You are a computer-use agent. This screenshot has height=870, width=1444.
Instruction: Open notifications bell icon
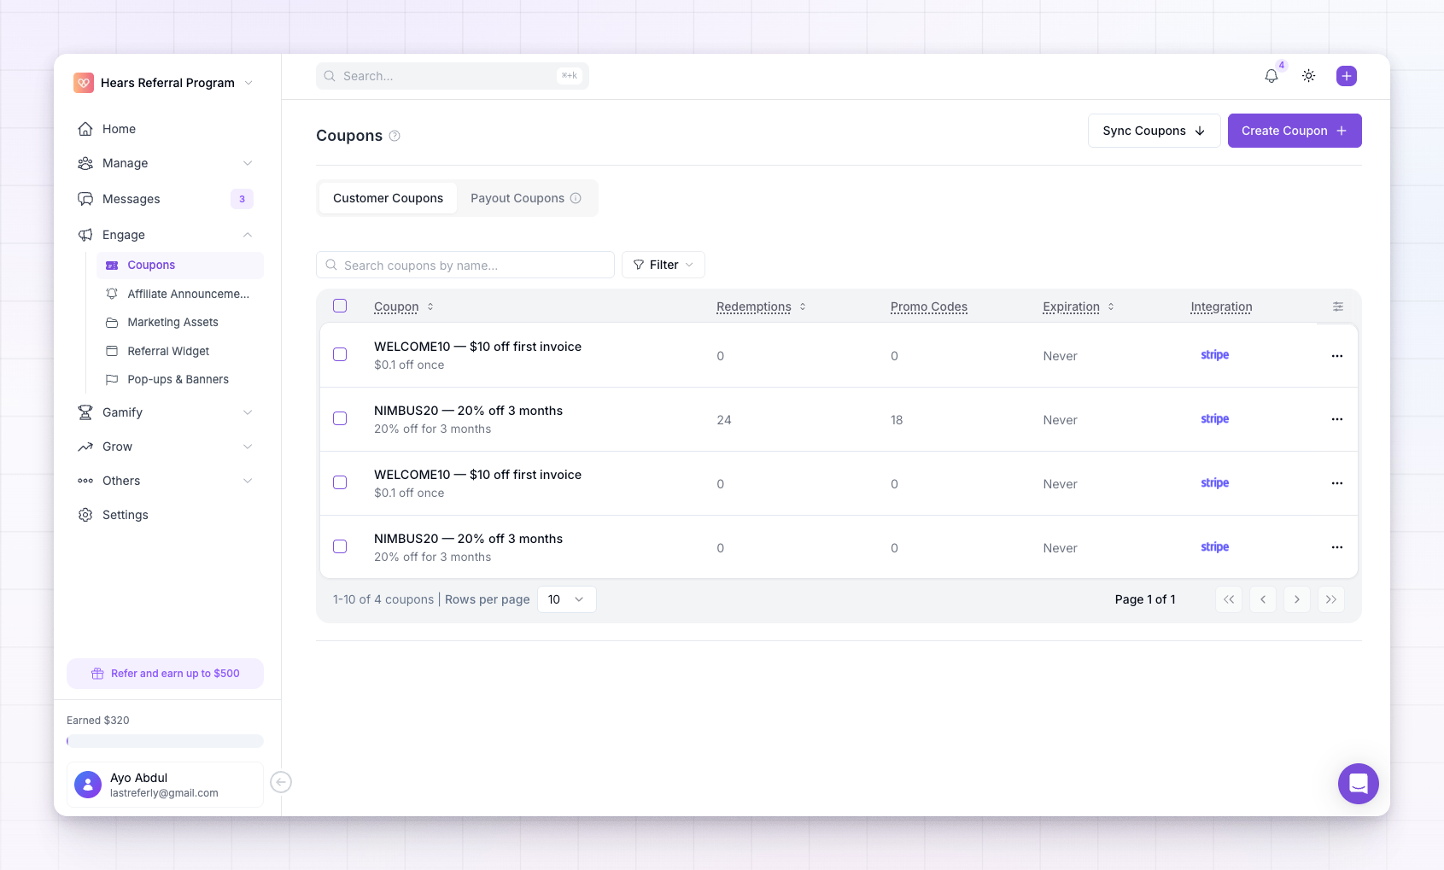(x=1272, y=76)
